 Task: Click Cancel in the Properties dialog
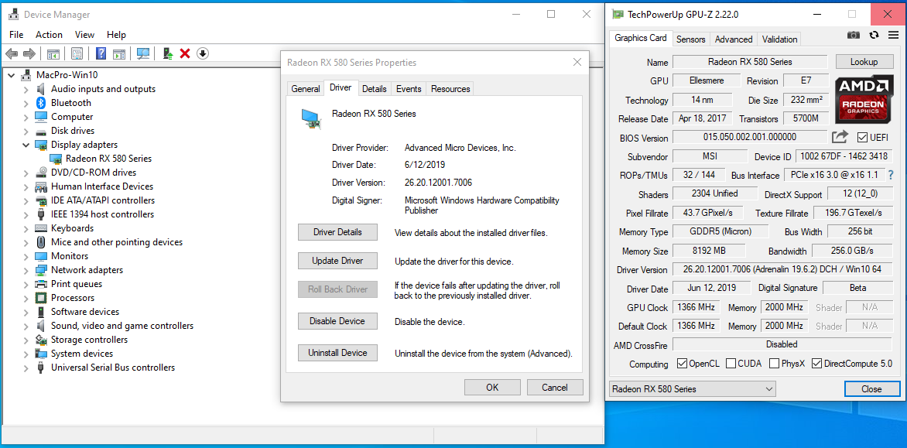[x=555, y=388]
